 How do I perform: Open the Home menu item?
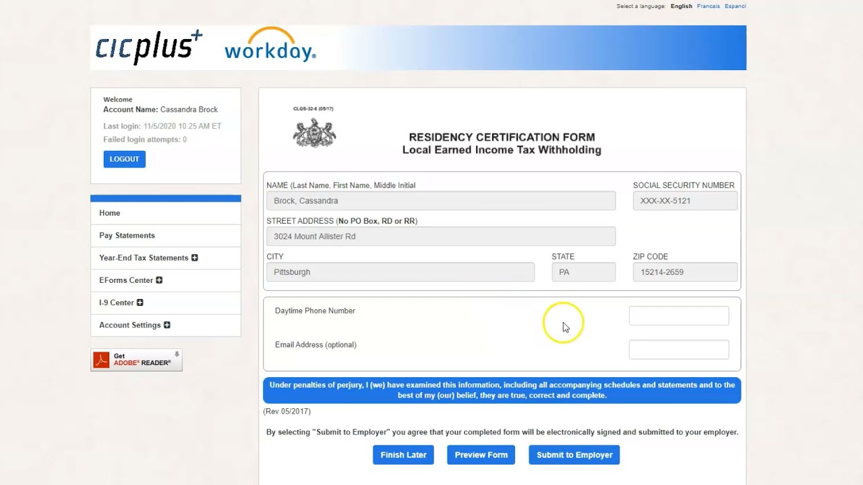166,213
